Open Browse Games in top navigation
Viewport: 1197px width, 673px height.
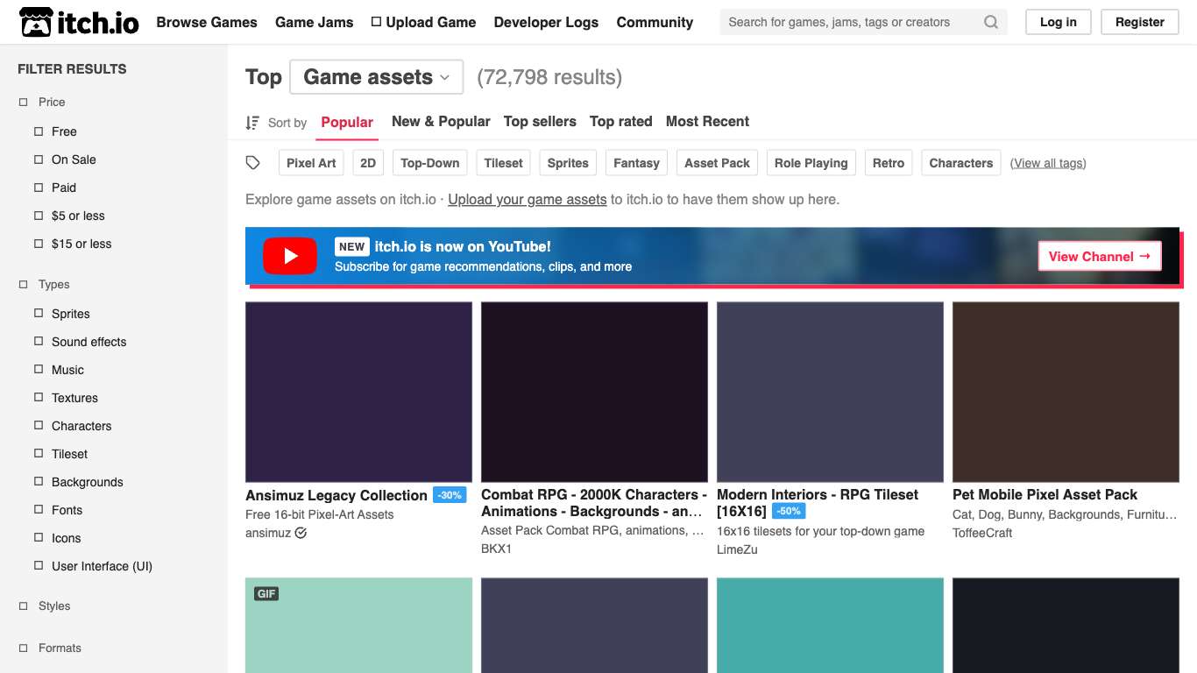(x=207, y=22)
